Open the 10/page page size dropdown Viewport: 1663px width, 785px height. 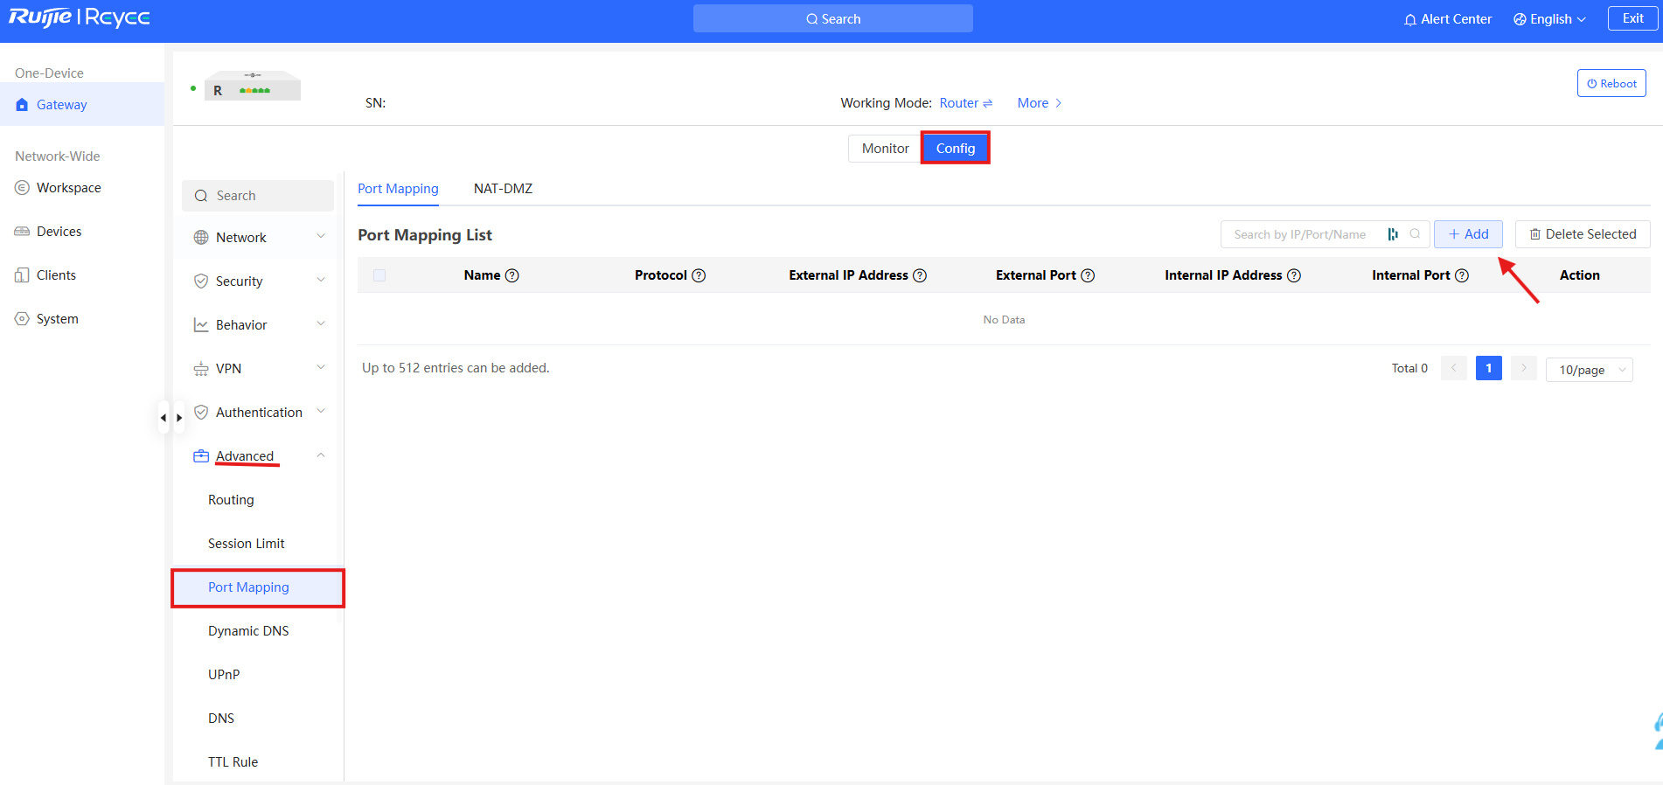(x=1589, y=370)
